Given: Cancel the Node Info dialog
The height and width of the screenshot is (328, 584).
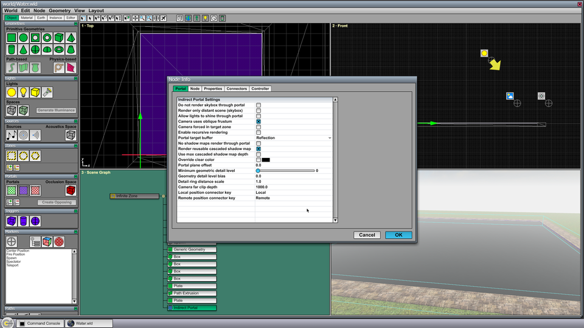Looking at the screenshot, I should coord(367,235).
